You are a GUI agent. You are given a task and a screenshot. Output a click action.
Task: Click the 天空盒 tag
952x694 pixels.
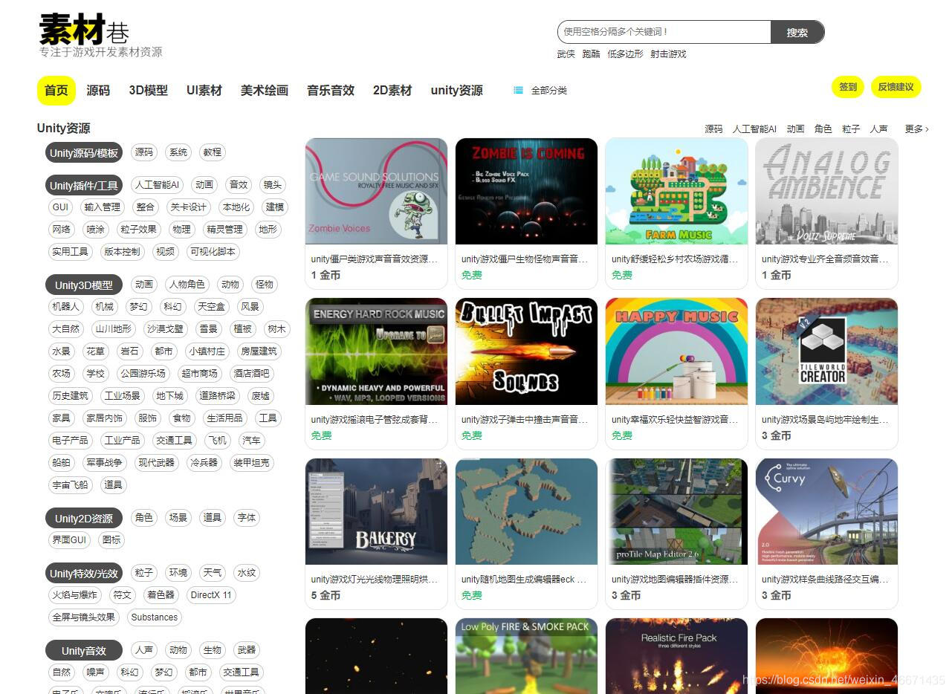[210, 307]
